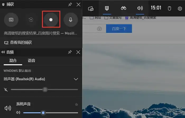Open the 网站 bookmark folder
Screen dimensions: 185x118
coord(95,18)
